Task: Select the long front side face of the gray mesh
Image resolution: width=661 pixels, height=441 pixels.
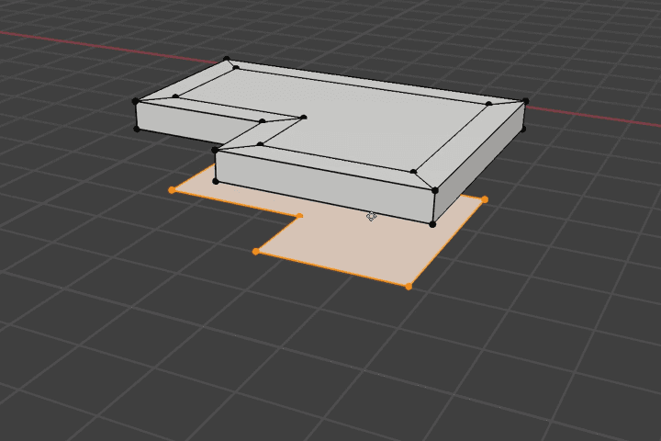Action: (325, 186)
